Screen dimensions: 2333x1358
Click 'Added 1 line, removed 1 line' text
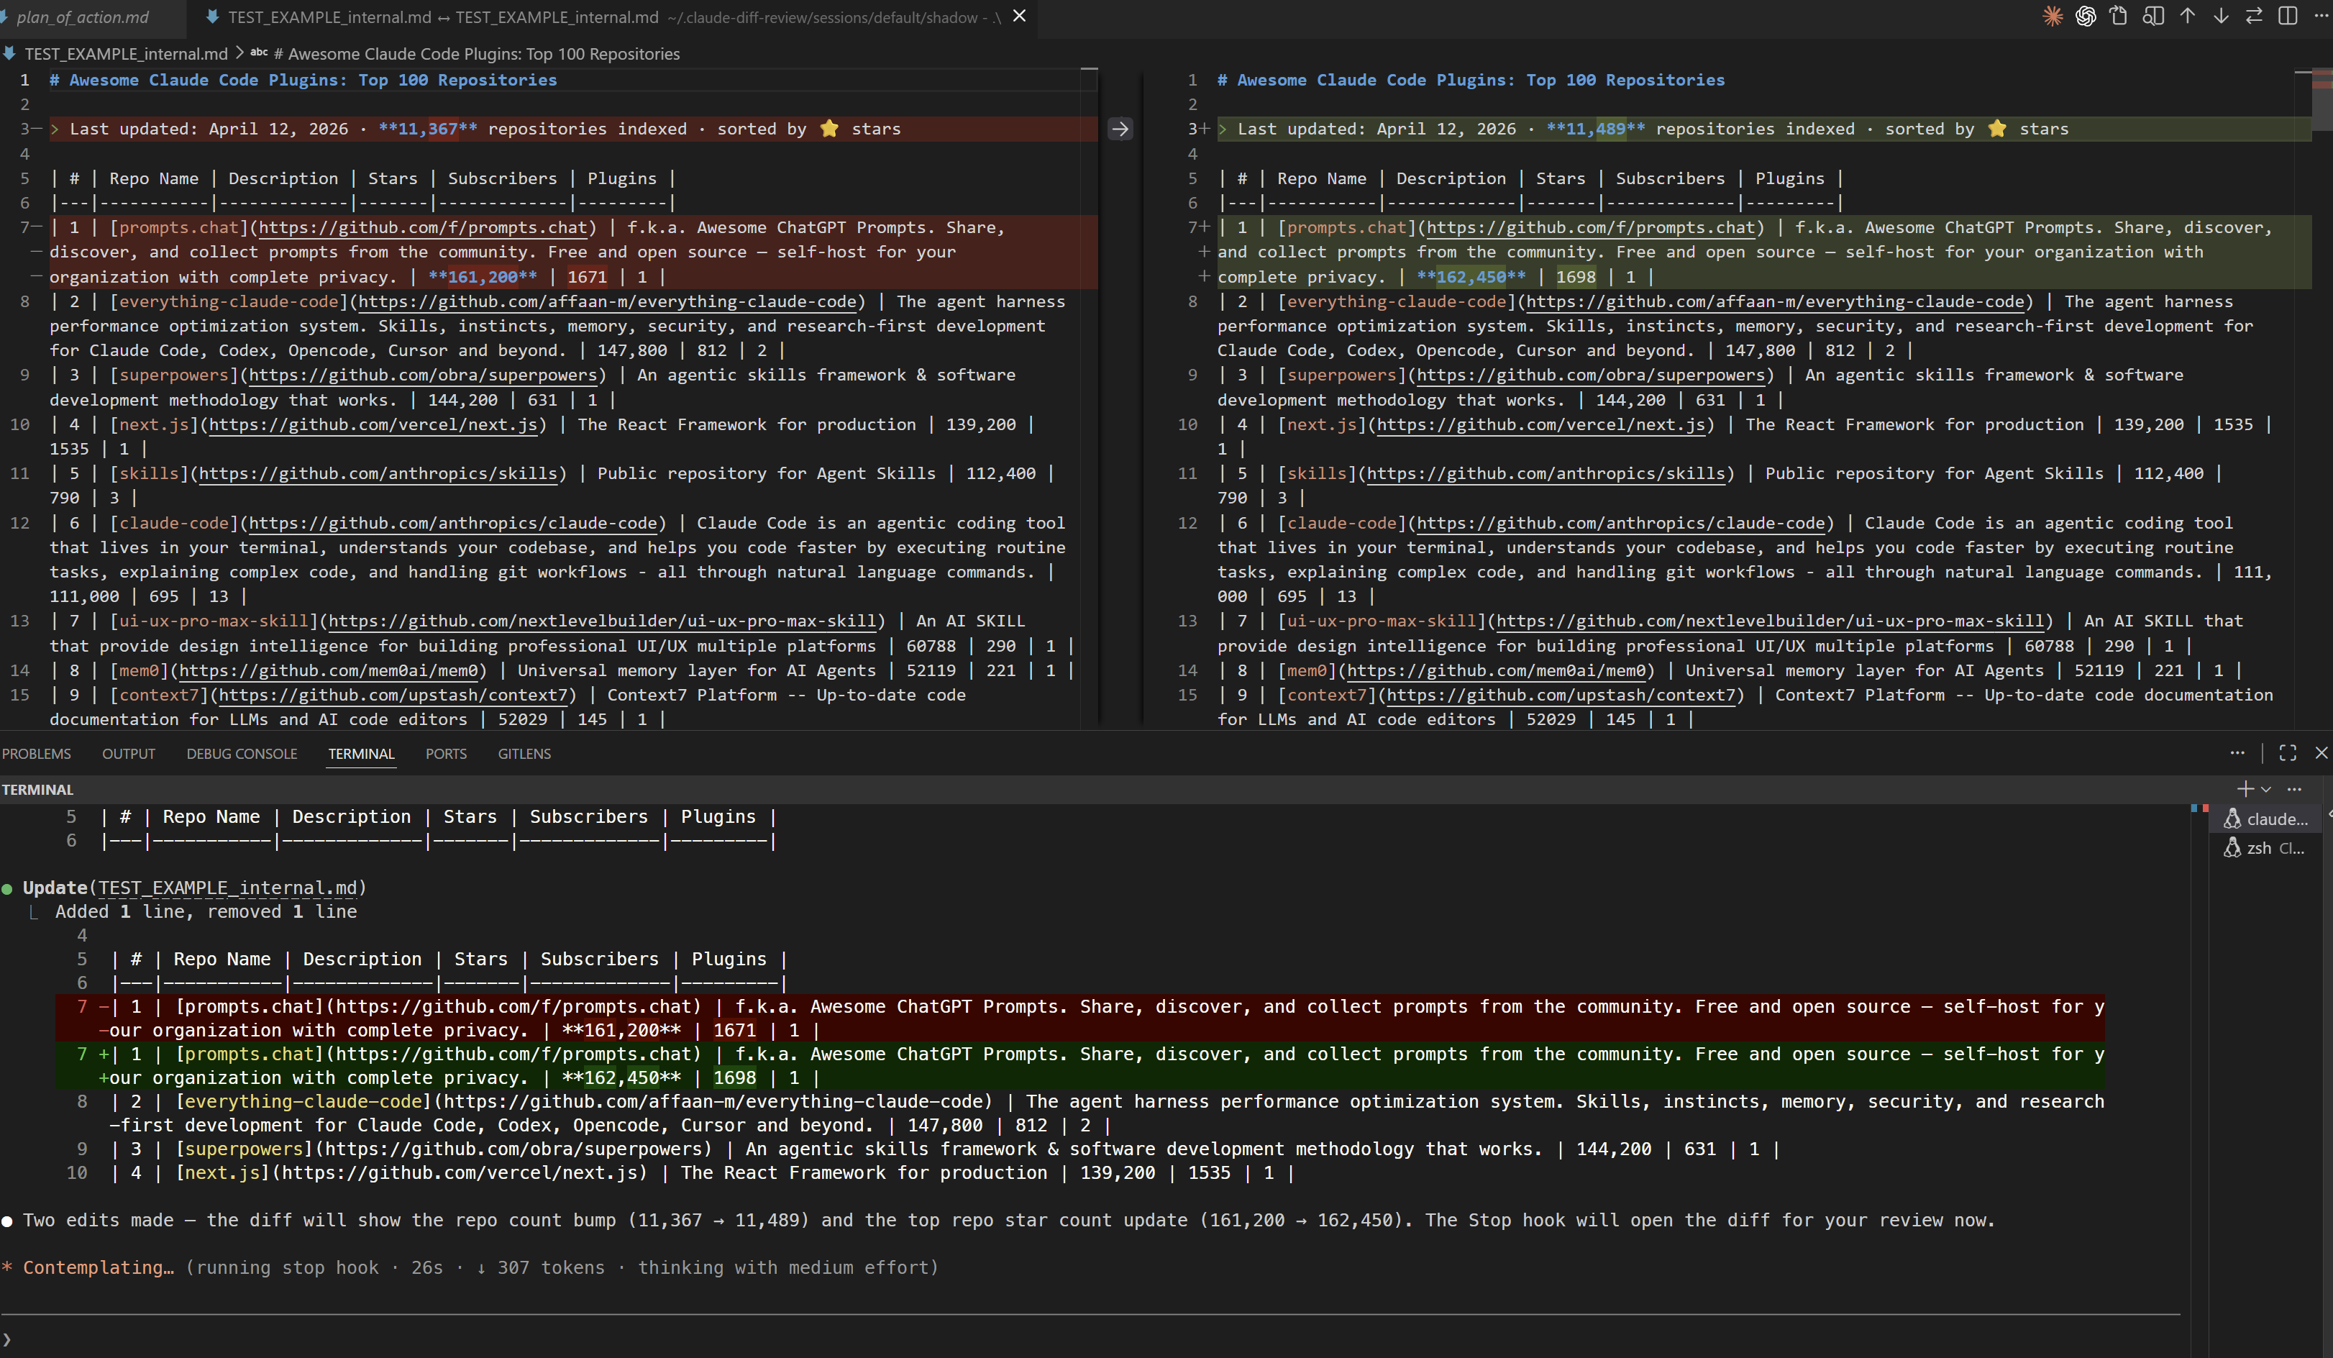pyautogui.click(x=206, y=912)
